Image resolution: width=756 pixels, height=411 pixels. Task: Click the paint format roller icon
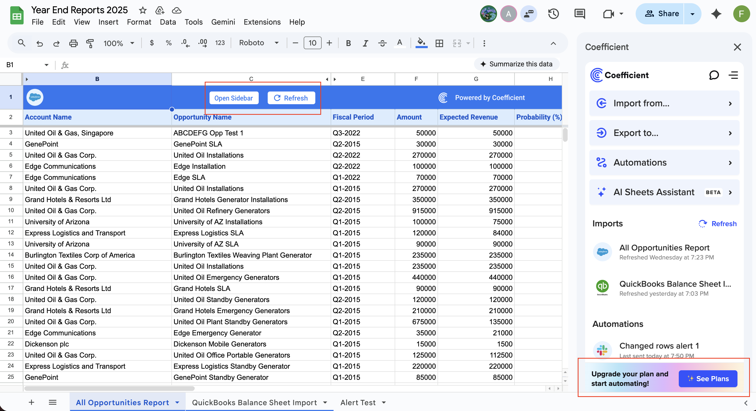click(90, 43)
